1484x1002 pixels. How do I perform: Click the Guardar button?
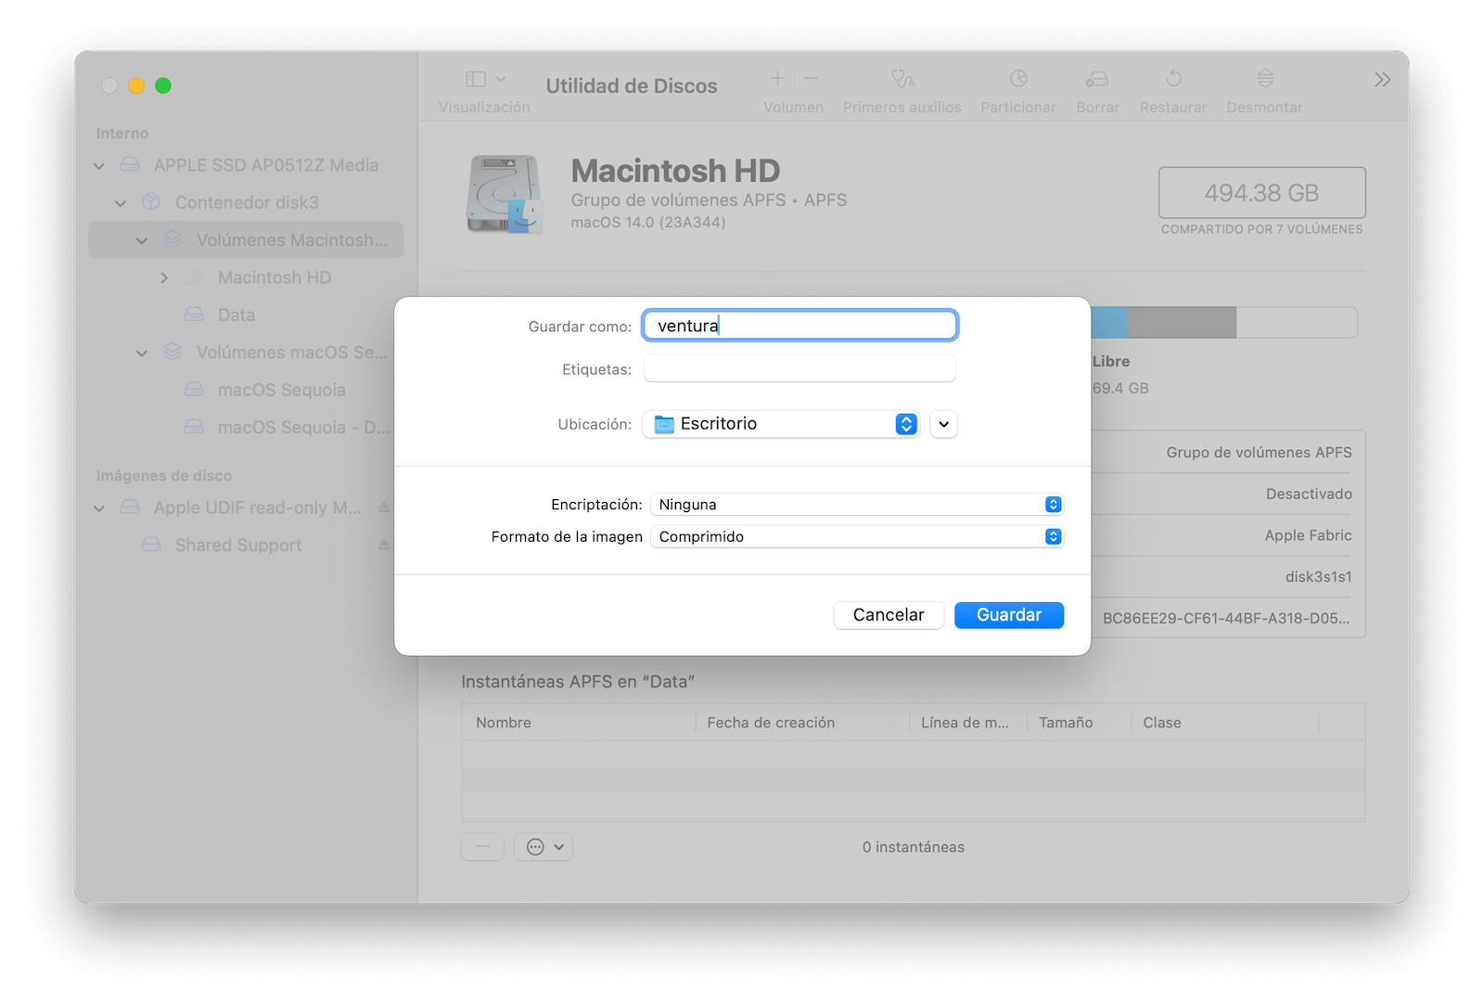[1009, 615]
